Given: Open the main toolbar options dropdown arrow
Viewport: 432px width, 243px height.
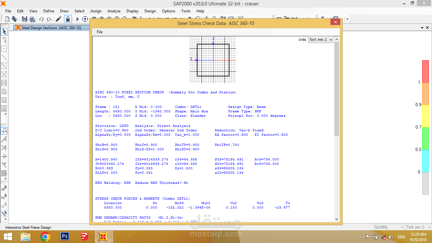Looking at the screenshot, I should (x=347, y=19).
